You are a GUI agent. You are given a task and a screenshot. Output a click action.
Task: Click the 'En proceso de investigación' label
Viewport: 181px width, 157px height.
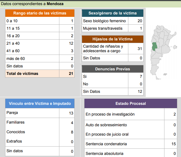pos(110,114)
